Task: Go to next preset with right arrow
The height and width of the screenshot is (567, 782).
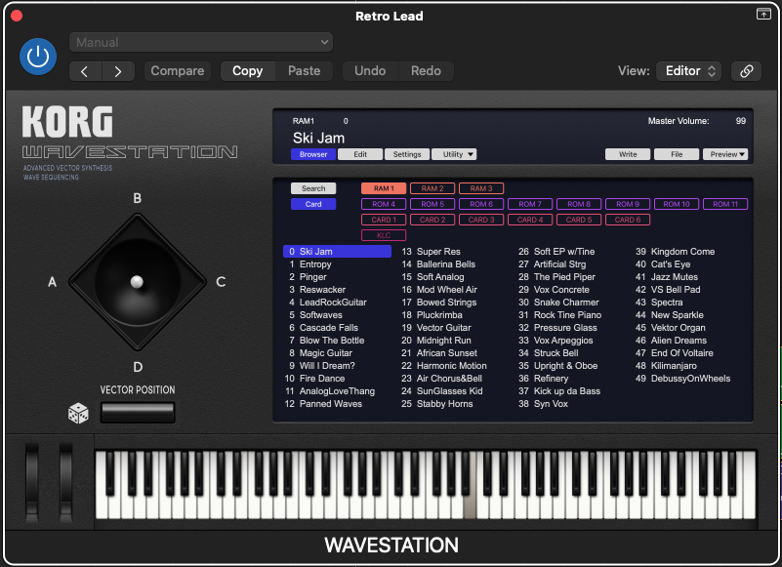Action: 118,71
